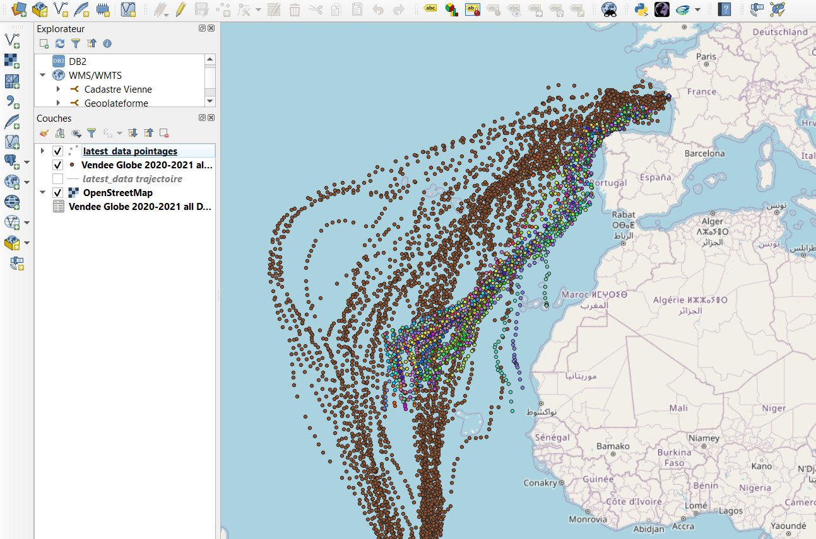
Task: Show Explorateur properties info icon
Action: [107, 43]
